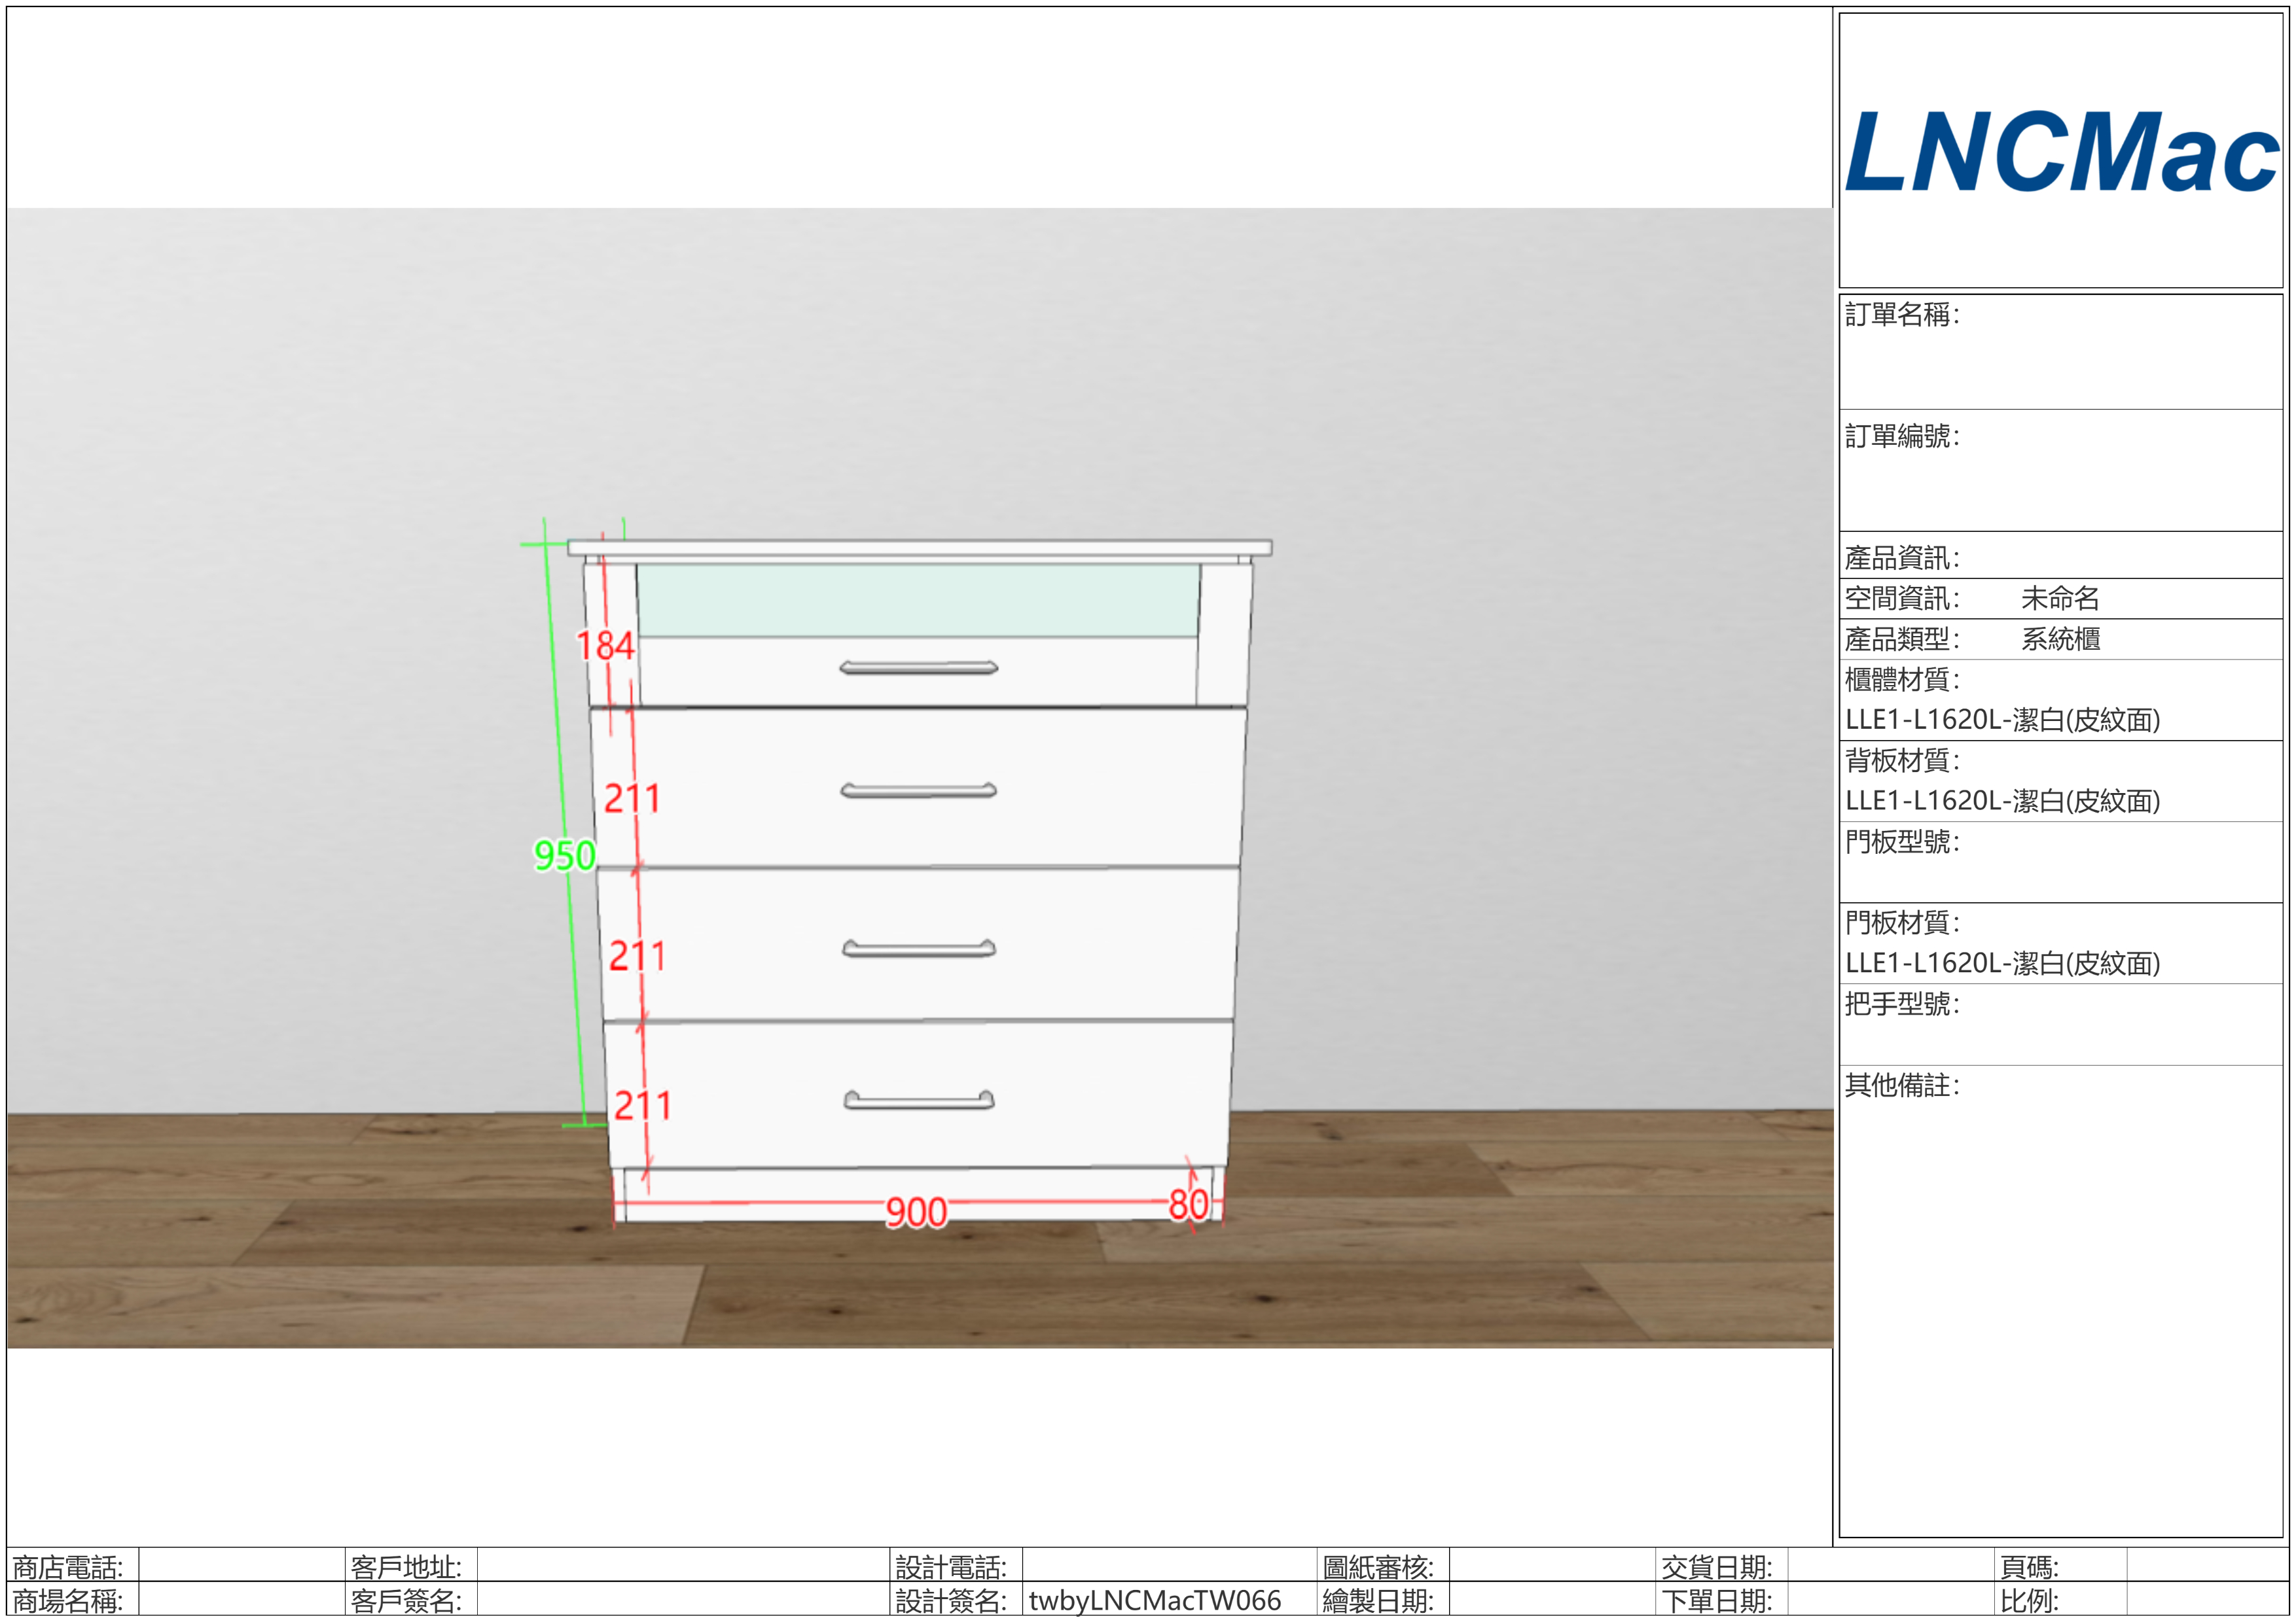Click the 繪製日期 label
Screen dimensions: 2296x1622
1378,1601
